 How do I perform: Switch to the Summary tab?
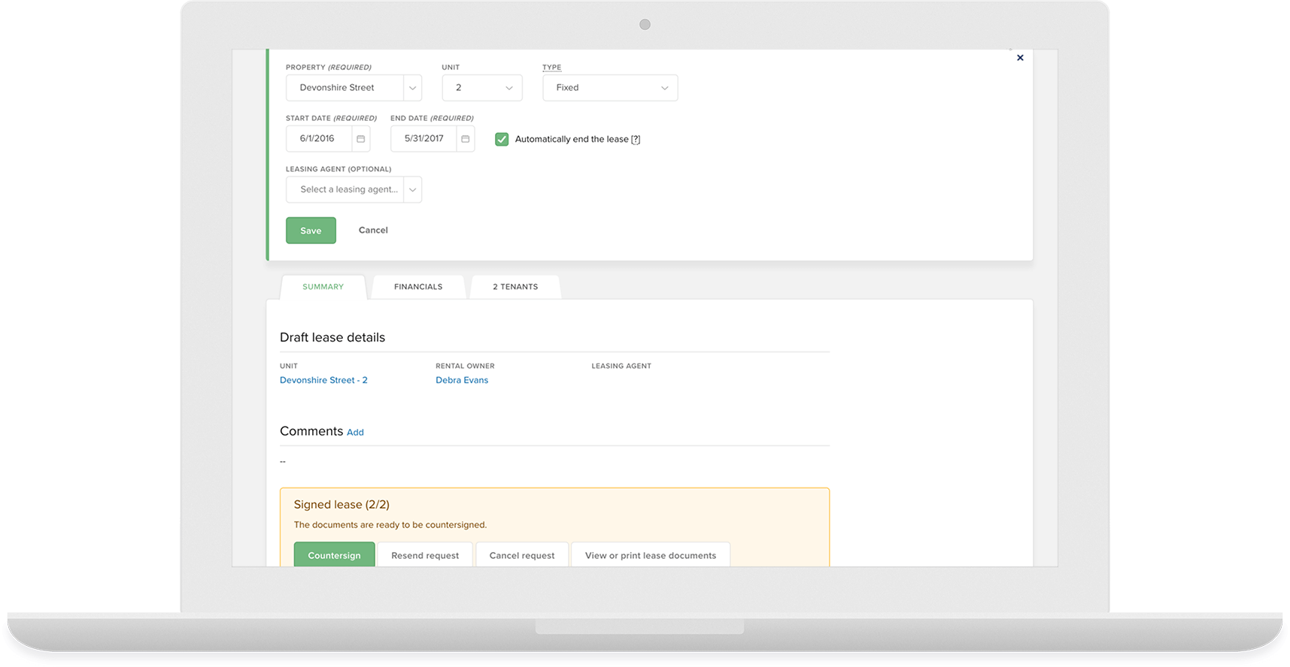(323, 287)
